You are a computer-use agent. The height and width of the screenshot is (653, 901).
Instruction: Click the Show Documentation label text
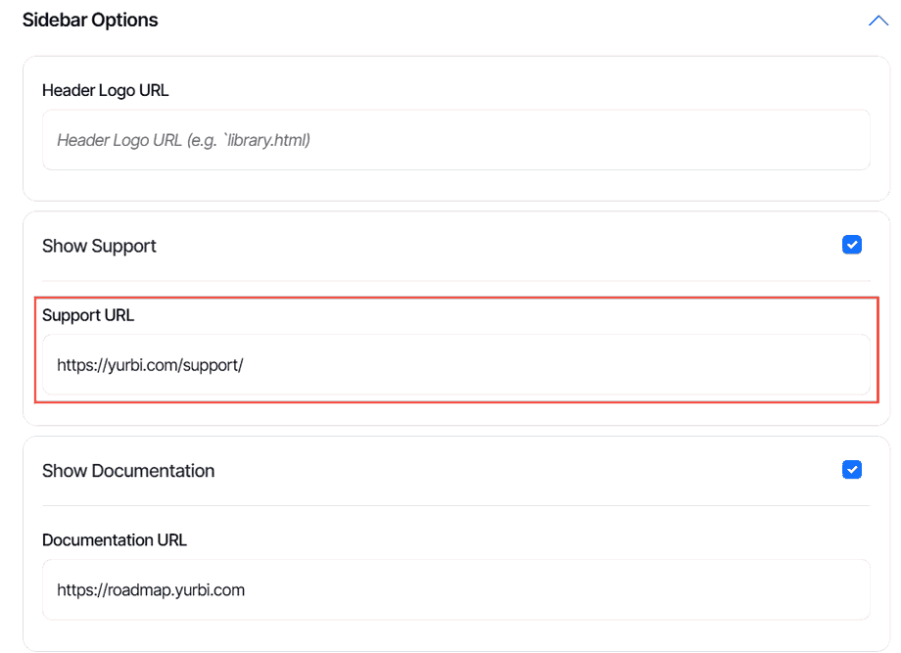[x=128, y=471]
